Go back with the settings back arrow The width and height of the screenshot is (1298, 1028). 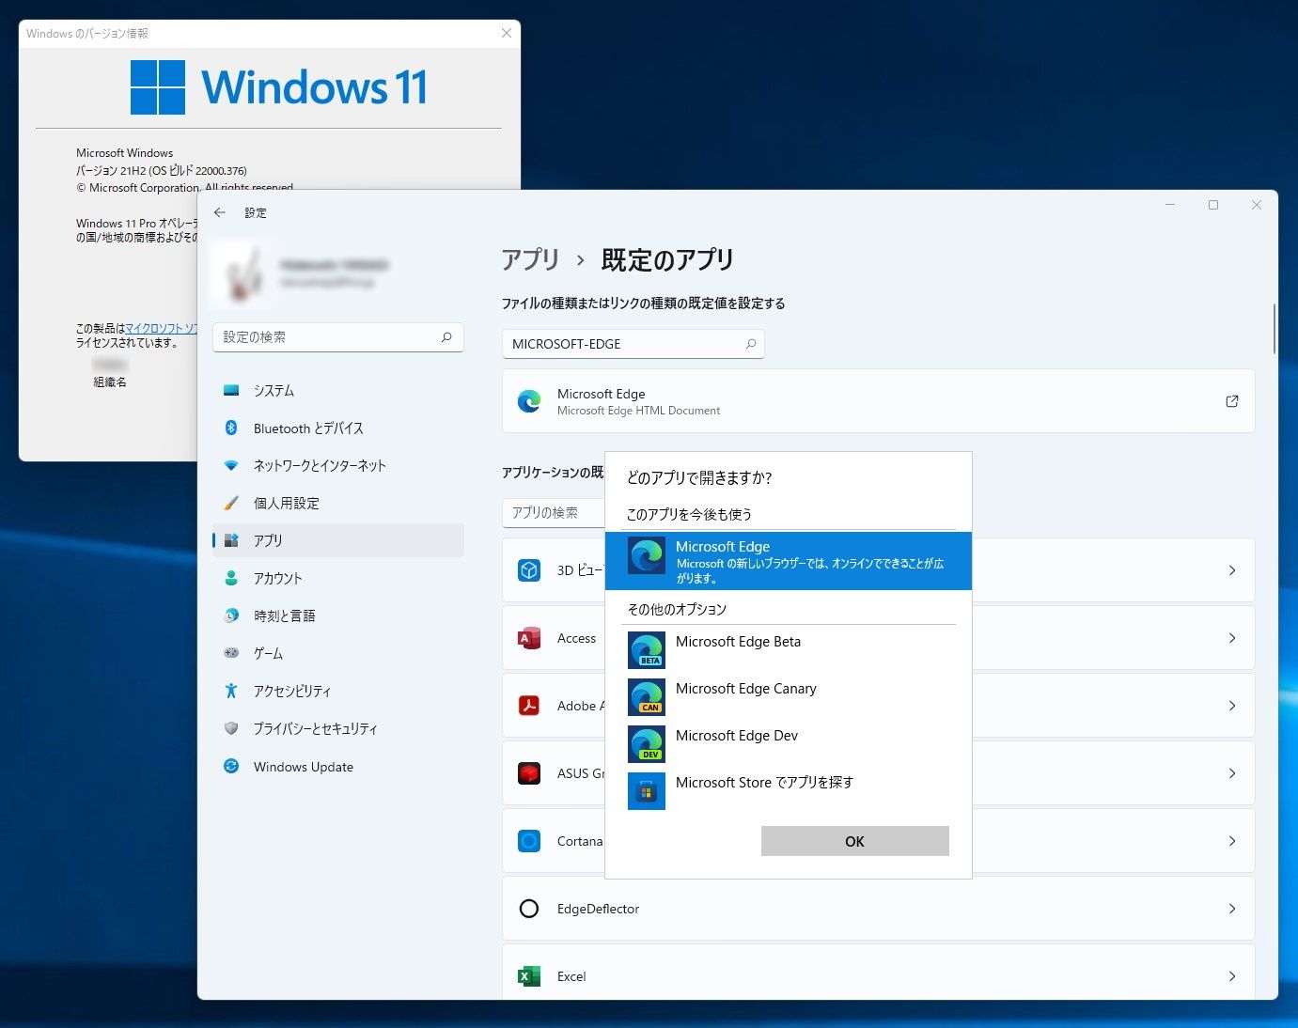[220, 212]
